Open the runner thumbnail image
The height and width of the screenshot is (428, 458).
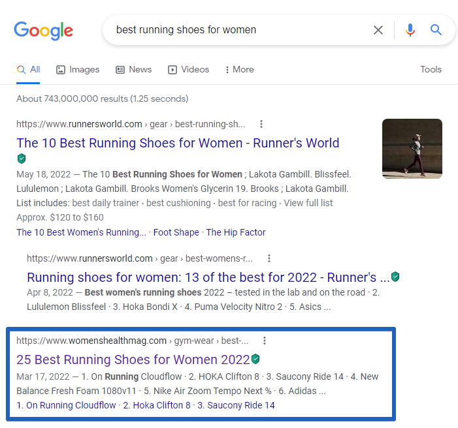click(412, 149)
